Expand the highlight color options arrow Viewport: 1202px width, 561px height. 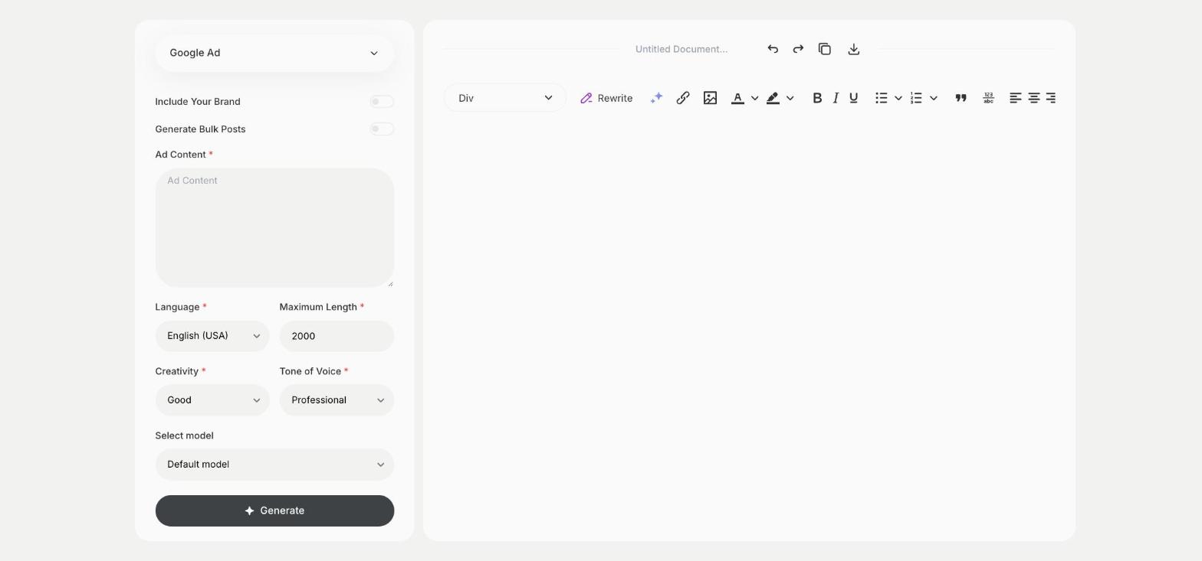pyautogui.click(x=790, y=98)
